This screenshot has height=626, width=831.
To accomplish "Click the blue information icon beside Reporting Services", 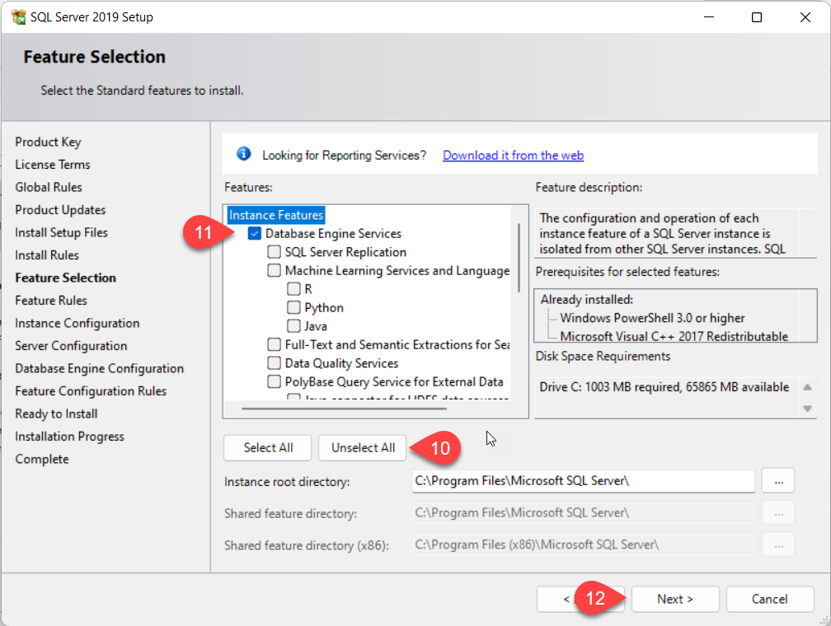I will [244, 153].
